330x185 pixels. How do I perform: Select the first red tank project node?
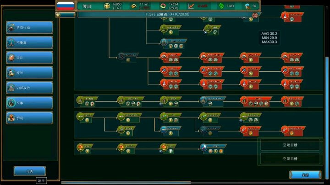[170, 58]
